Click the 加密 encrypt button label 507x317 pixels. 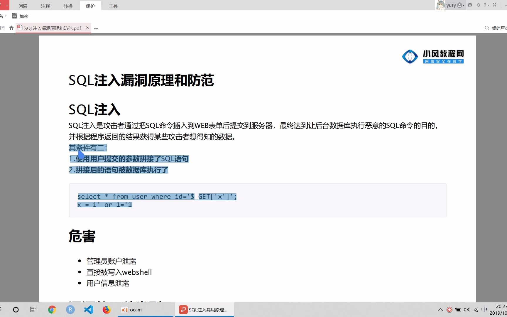[24, 16]
